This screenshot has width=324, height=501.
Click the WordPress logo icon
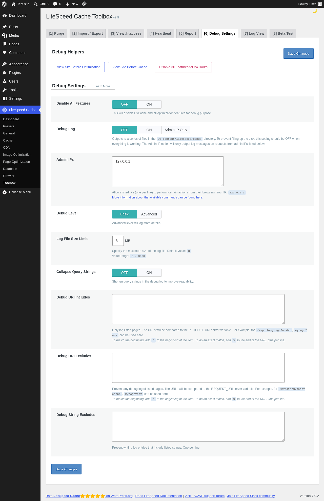[4, 4]
